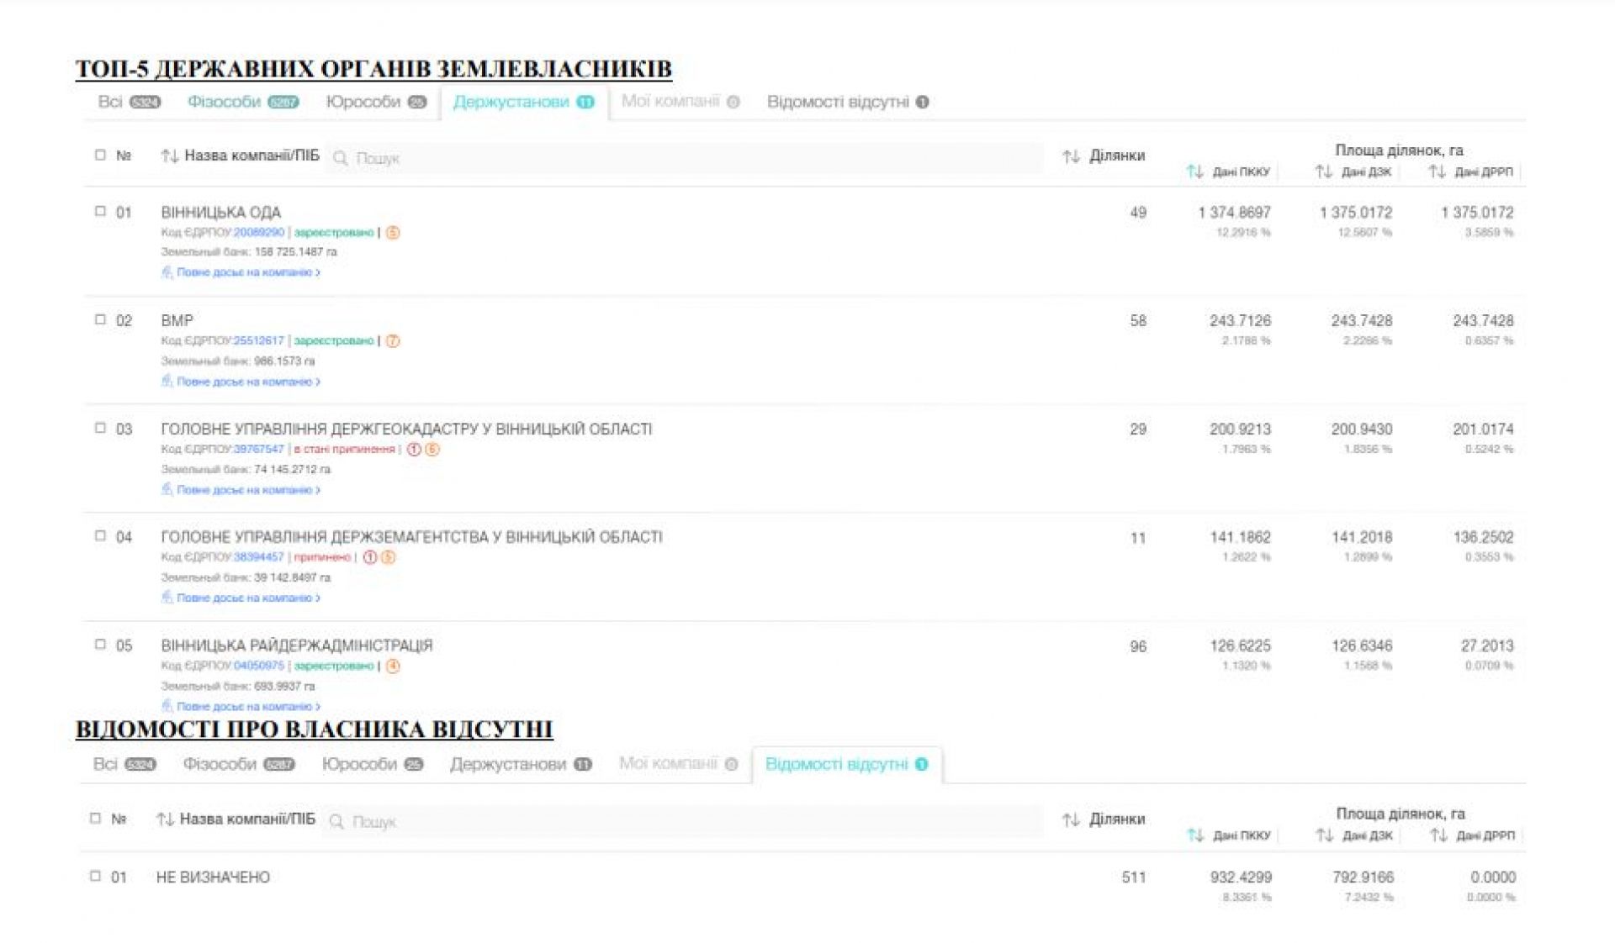1615x943 pixels.
Task: Click the orange badge 5 for ВІННИЦЬКА ОДА
Action: tap(392, 232)
